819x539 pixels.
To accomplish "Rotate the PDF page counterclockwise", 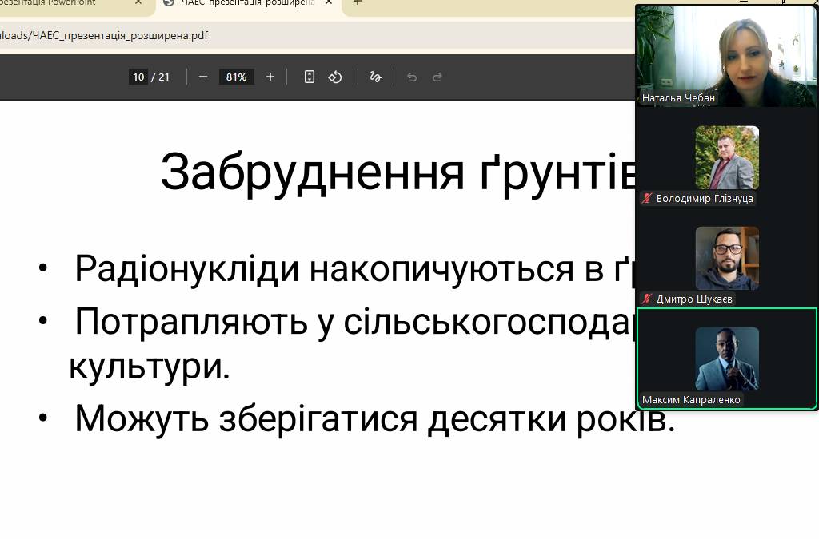I will pos(335,77).
